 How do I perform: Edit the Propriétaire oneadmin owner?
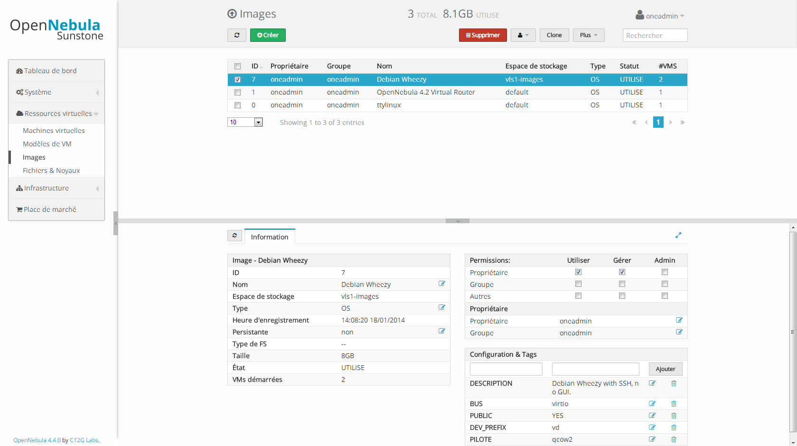[x=679, y=320]
